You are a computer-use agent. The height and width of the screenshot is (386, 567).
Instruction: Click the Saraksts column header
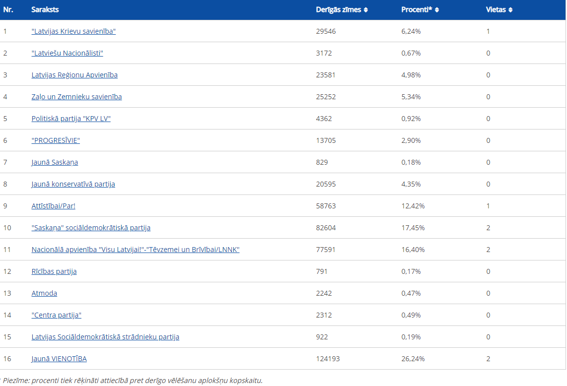[45, 10]
